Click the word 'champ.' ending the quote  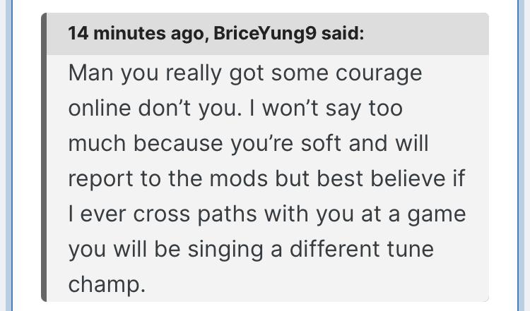(x=107, y=284)
